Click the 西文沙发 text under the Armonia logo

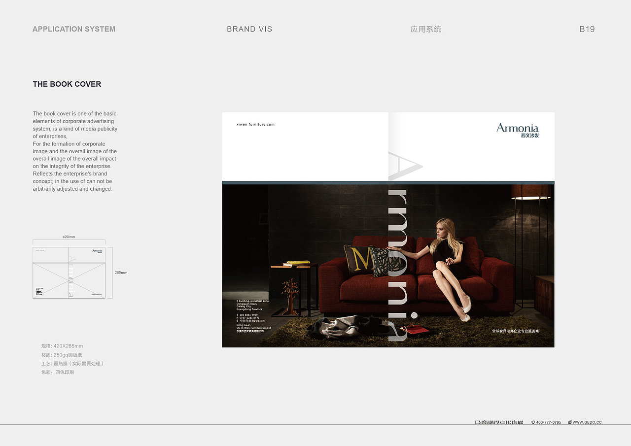click(x=530, y=136)
